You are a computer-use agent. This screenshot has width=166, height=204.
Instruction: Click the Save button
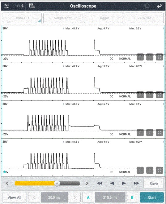click(154, 184)
